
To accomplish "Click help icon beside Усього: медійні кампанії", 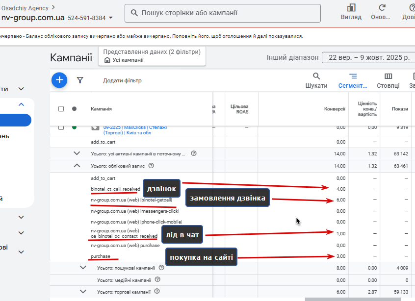I will pyautogui.click(x=158, y=279).
